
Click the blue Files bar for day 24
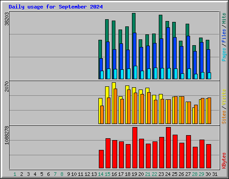[168, 48]
